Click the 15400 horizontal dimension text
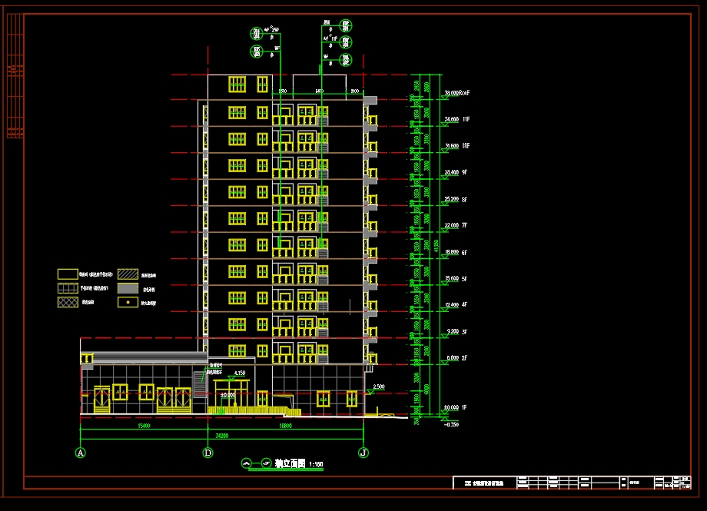 (x=144, y=425)
